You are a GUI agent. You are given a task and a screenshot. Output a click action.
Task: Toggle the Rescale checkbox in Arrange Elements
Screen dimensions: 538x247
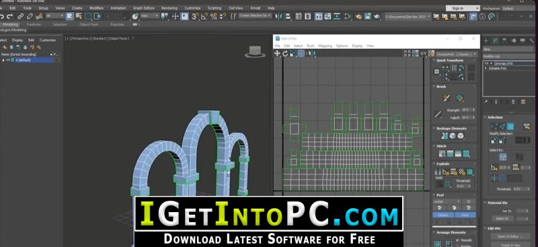457,240
